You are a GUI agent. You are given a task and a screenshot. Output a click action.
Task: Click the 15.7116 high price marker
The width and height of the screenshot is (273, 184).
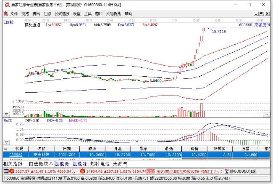(x=219, y=32)
